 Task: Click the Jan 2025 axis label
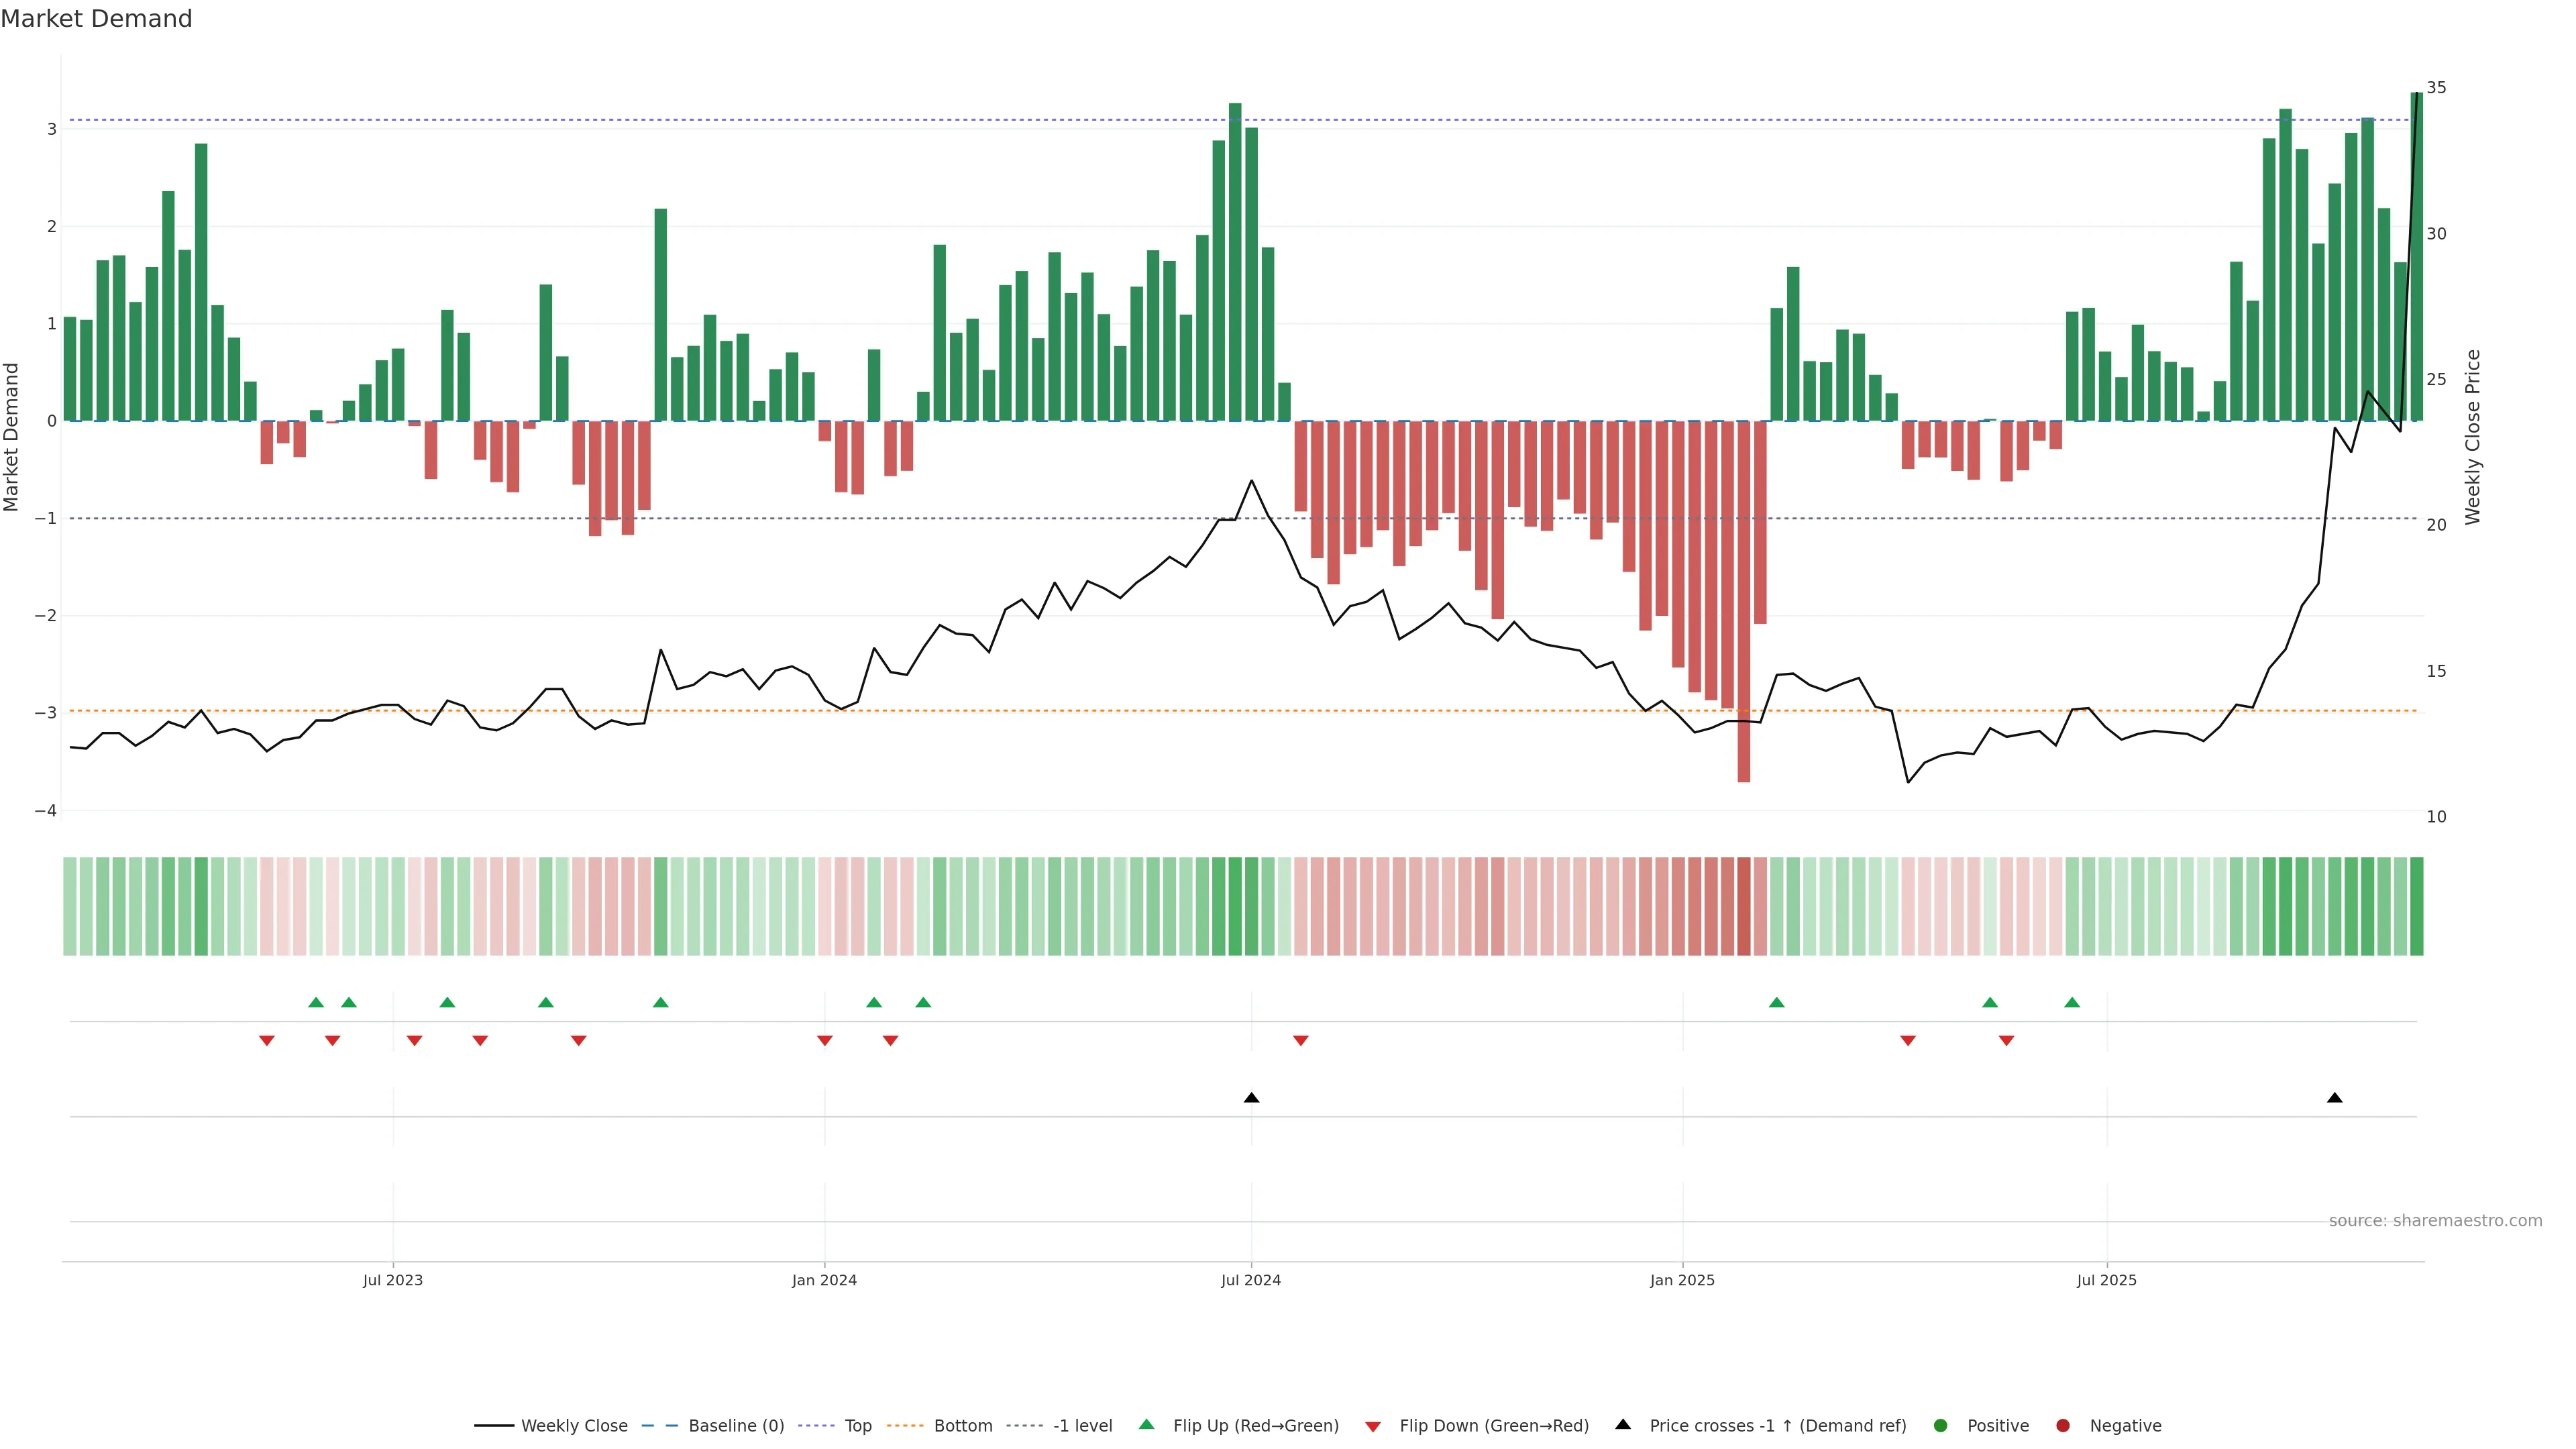[x=1682, y=1280]
